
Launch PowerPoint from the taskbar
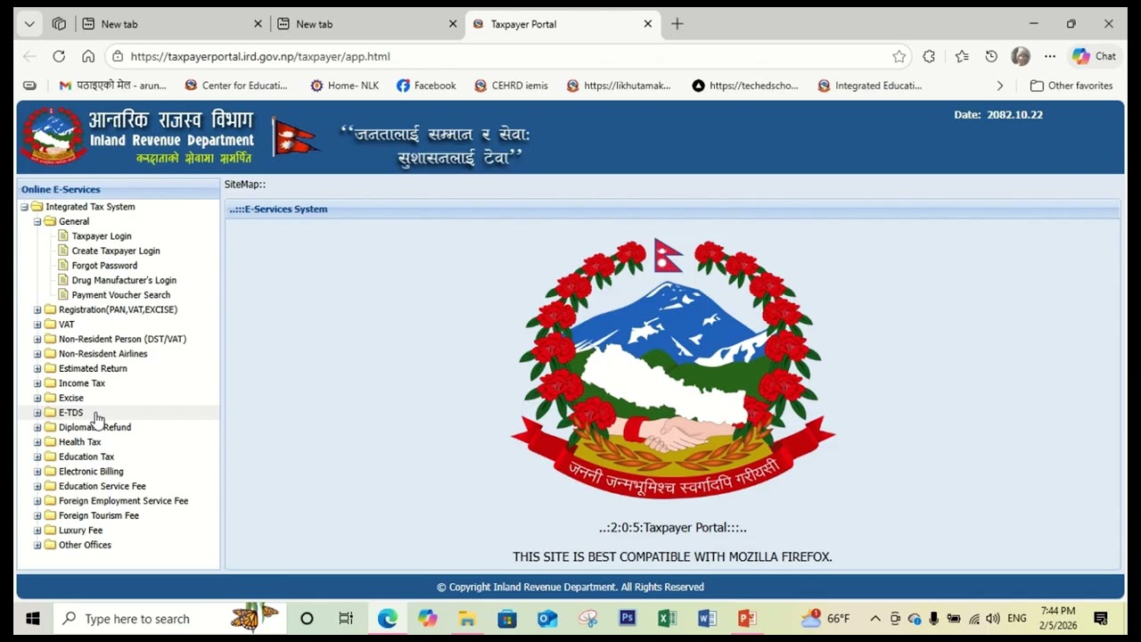click(x=747, y=618)
